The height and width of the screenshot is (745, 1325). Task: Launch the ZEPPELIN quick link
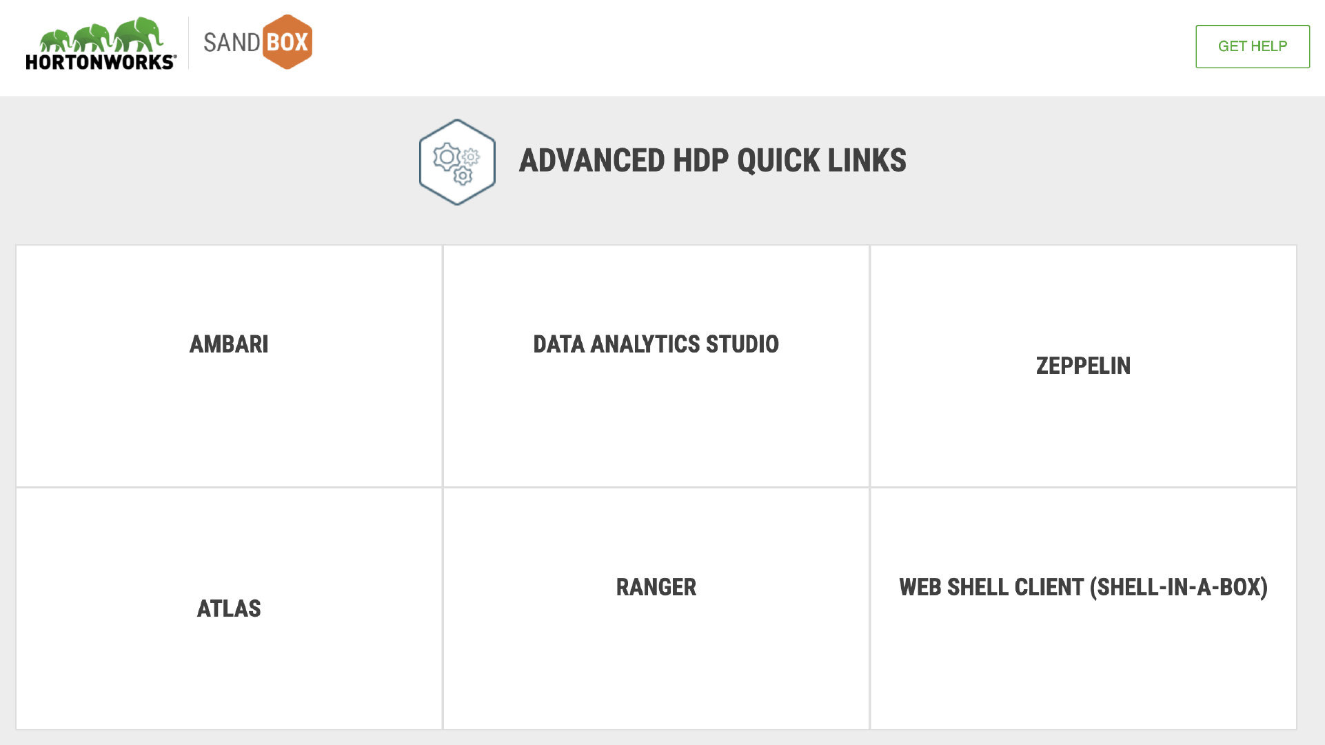click(1083, 365)
